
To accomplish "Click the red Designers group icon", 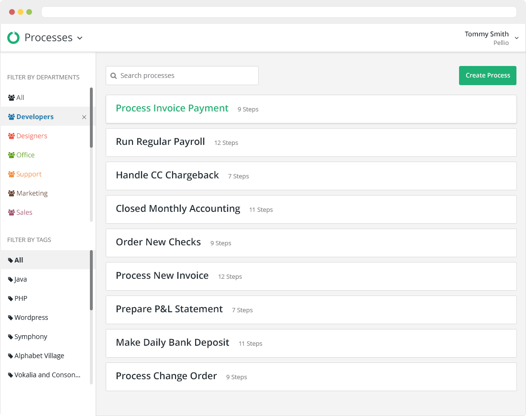I will coord(11,136).
